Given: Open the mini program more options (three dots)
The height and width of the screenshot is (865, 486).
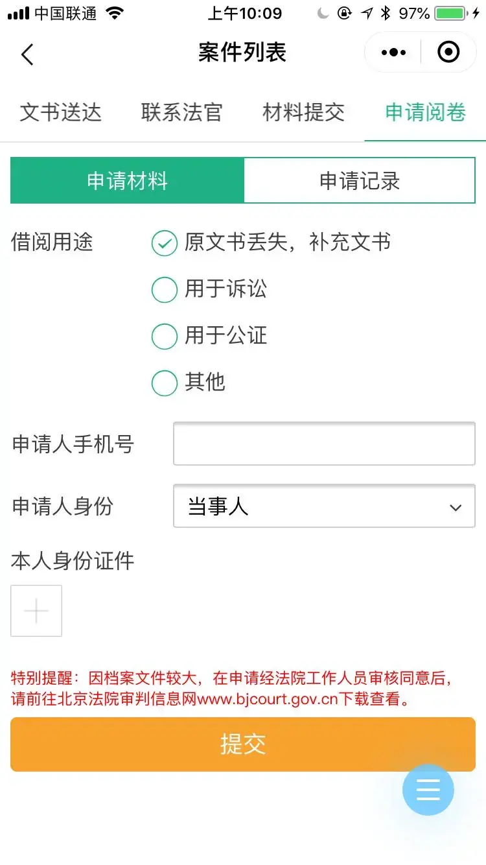Looking at the screenshot, I should click(393, 53).
